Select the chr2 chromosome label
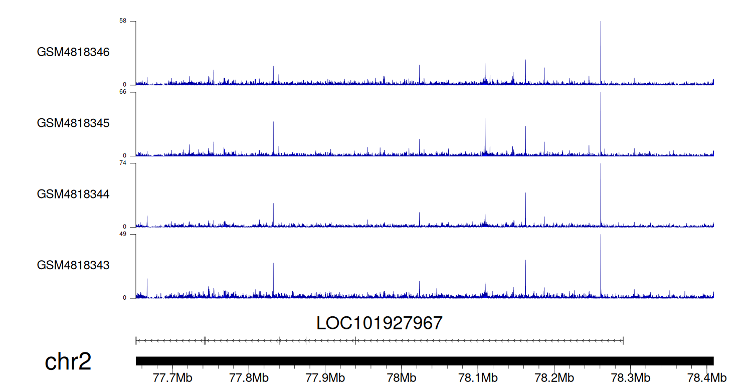 pos(68,362)
